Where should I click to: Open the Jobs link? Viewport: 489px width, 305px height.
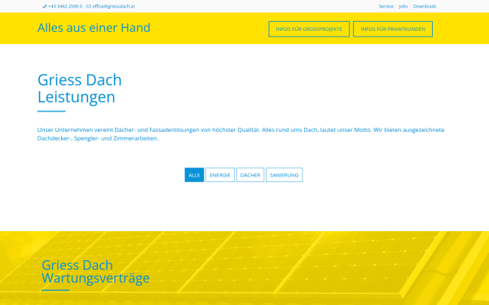click(403, 7)
